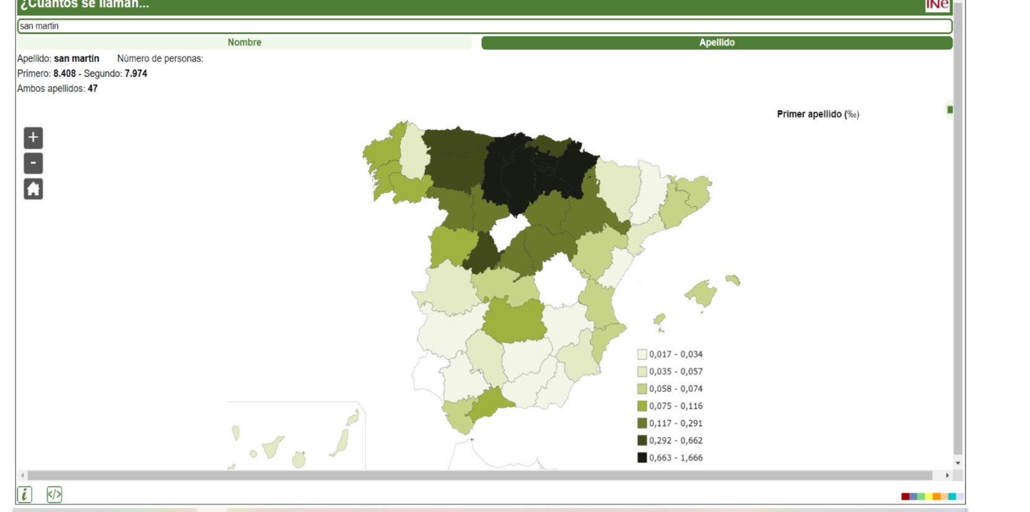The image size is (1030, 512).
Task: Click the horizontal scrollbar right arrow
Action: pos(947,475)
